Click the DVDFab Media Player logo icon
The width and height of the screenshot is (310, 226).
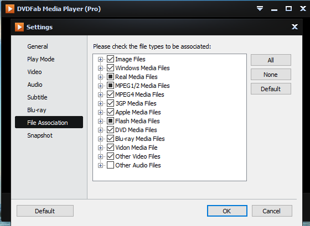point(10,9)
